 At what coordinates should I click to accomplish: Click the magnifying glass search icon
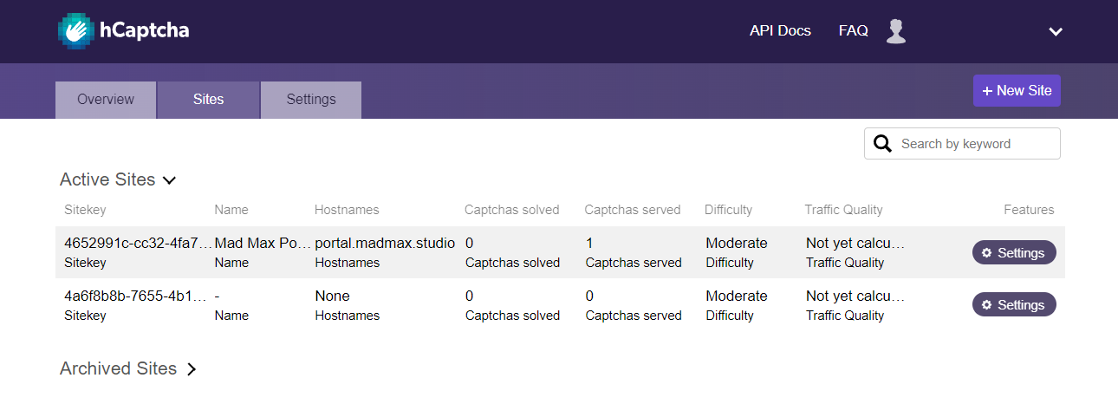tap(882, 144)
